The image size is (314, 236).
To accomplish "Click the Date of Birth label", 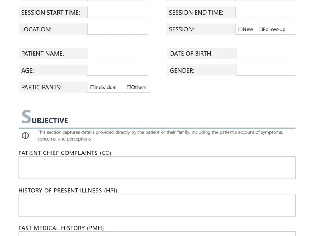I will coord(191,54).
